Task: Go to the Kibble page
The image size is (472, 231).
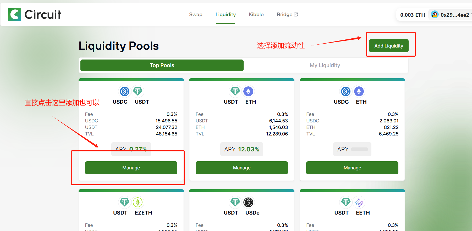Action: click(x=256, y=14)
